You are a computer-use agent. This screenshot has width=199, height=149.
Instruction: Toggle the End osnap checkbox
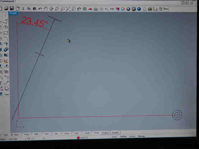pyautogui.click(x=2, y=135)
